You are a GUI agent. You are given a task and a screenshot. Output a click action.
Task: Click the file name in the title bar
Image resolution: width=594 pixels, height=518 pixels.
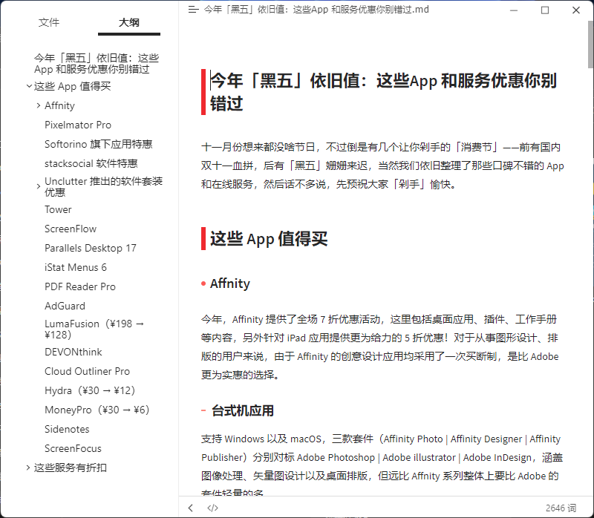[316, 10]
